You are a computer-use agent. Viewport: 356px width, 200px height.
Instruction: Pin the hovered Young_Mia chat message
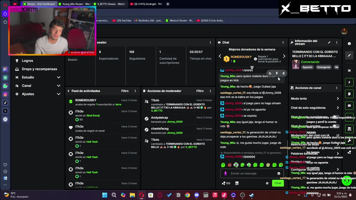277,73
